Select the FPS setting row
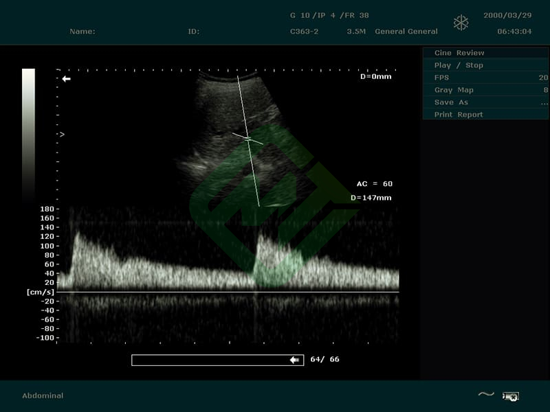The width and height of the screenshot is (550, 412). 486,78
